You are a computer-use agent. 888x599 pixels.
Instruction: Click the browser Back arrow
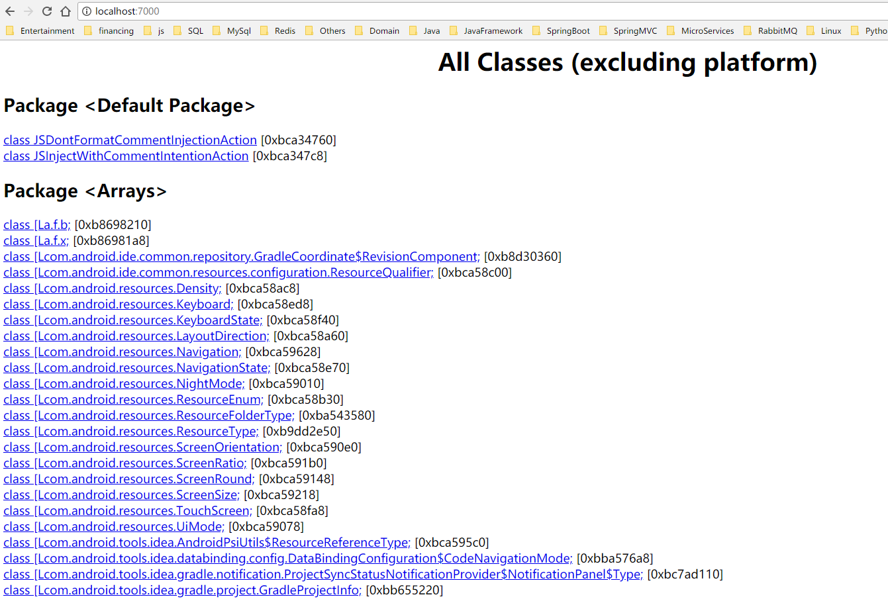[10, 11]
